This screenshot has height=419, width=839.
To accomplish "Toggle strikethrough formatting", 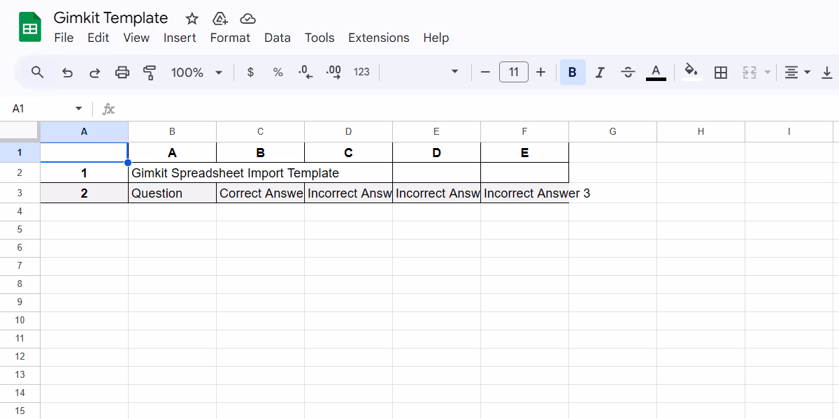I will click(x=628, y=72).
